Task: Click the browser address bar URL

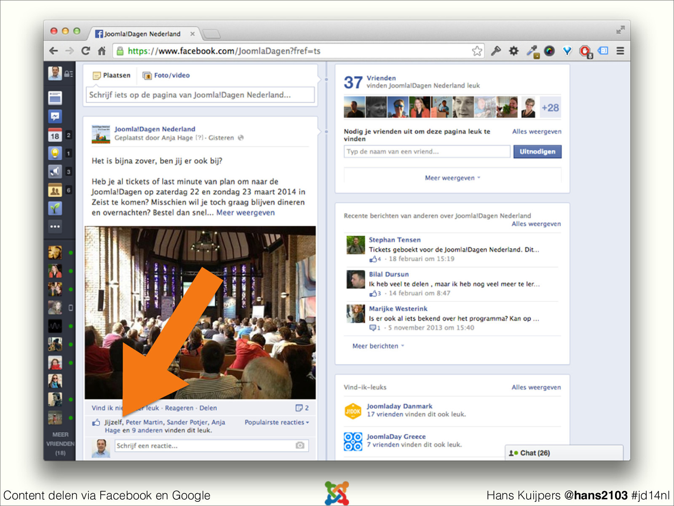Action: pos(224,51)
